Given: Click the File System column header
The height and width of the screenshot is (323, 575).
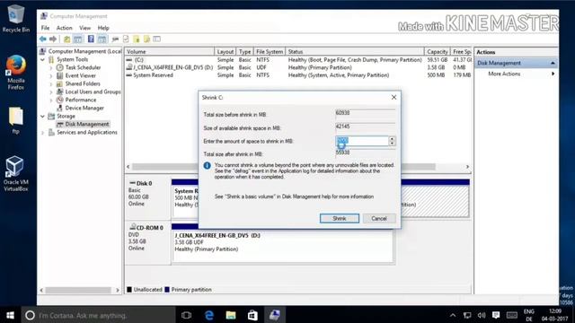Looking at the screenshot, I should point(270,52).
